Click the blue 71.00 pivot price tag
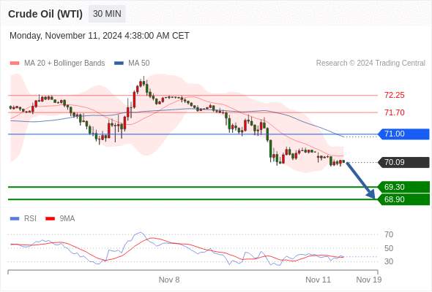The image size is (432, 292). 403,134
